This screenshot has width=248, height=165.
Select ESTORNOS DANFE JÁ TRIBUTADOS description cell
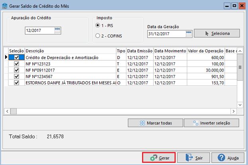click(x=71, y=83)
